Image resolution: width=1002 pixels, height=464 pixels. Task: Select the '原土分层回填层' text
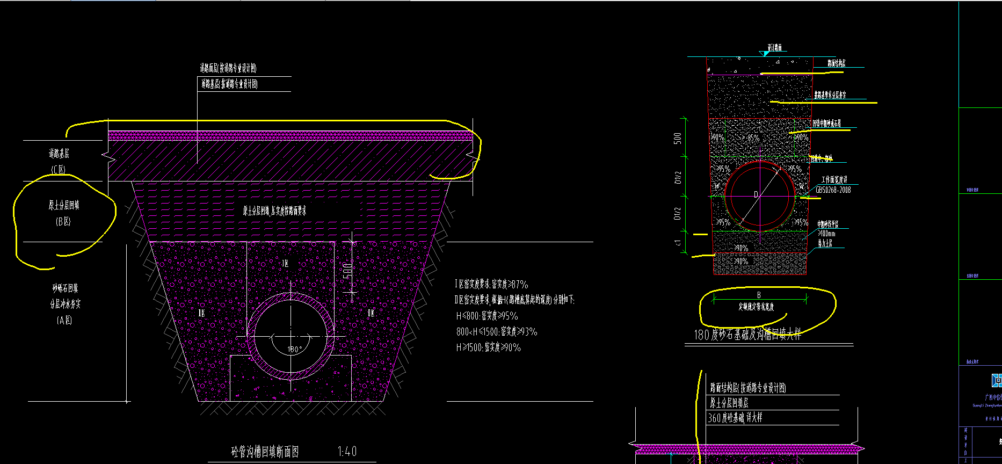click(729, 403)
